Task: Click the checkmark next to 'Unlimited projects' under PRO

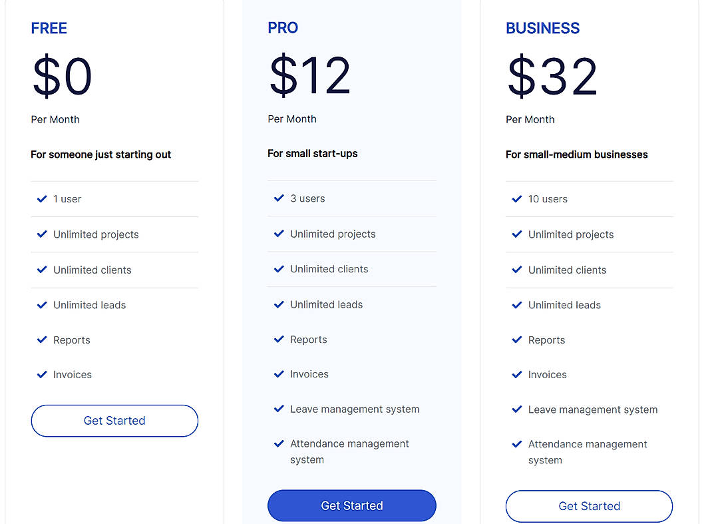Action: [278, 234]
